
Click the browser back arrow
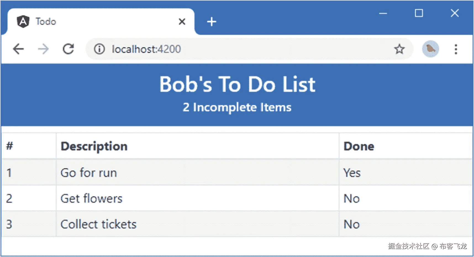pos(19,49)
